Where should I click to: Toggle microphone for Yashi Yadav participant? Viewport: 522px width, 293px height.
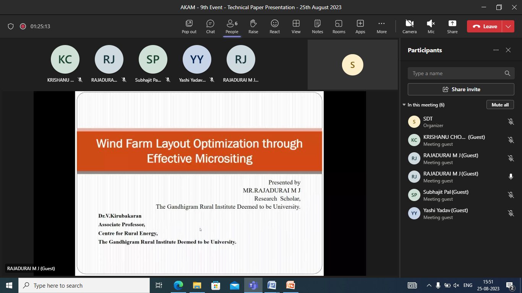(511, 213)
